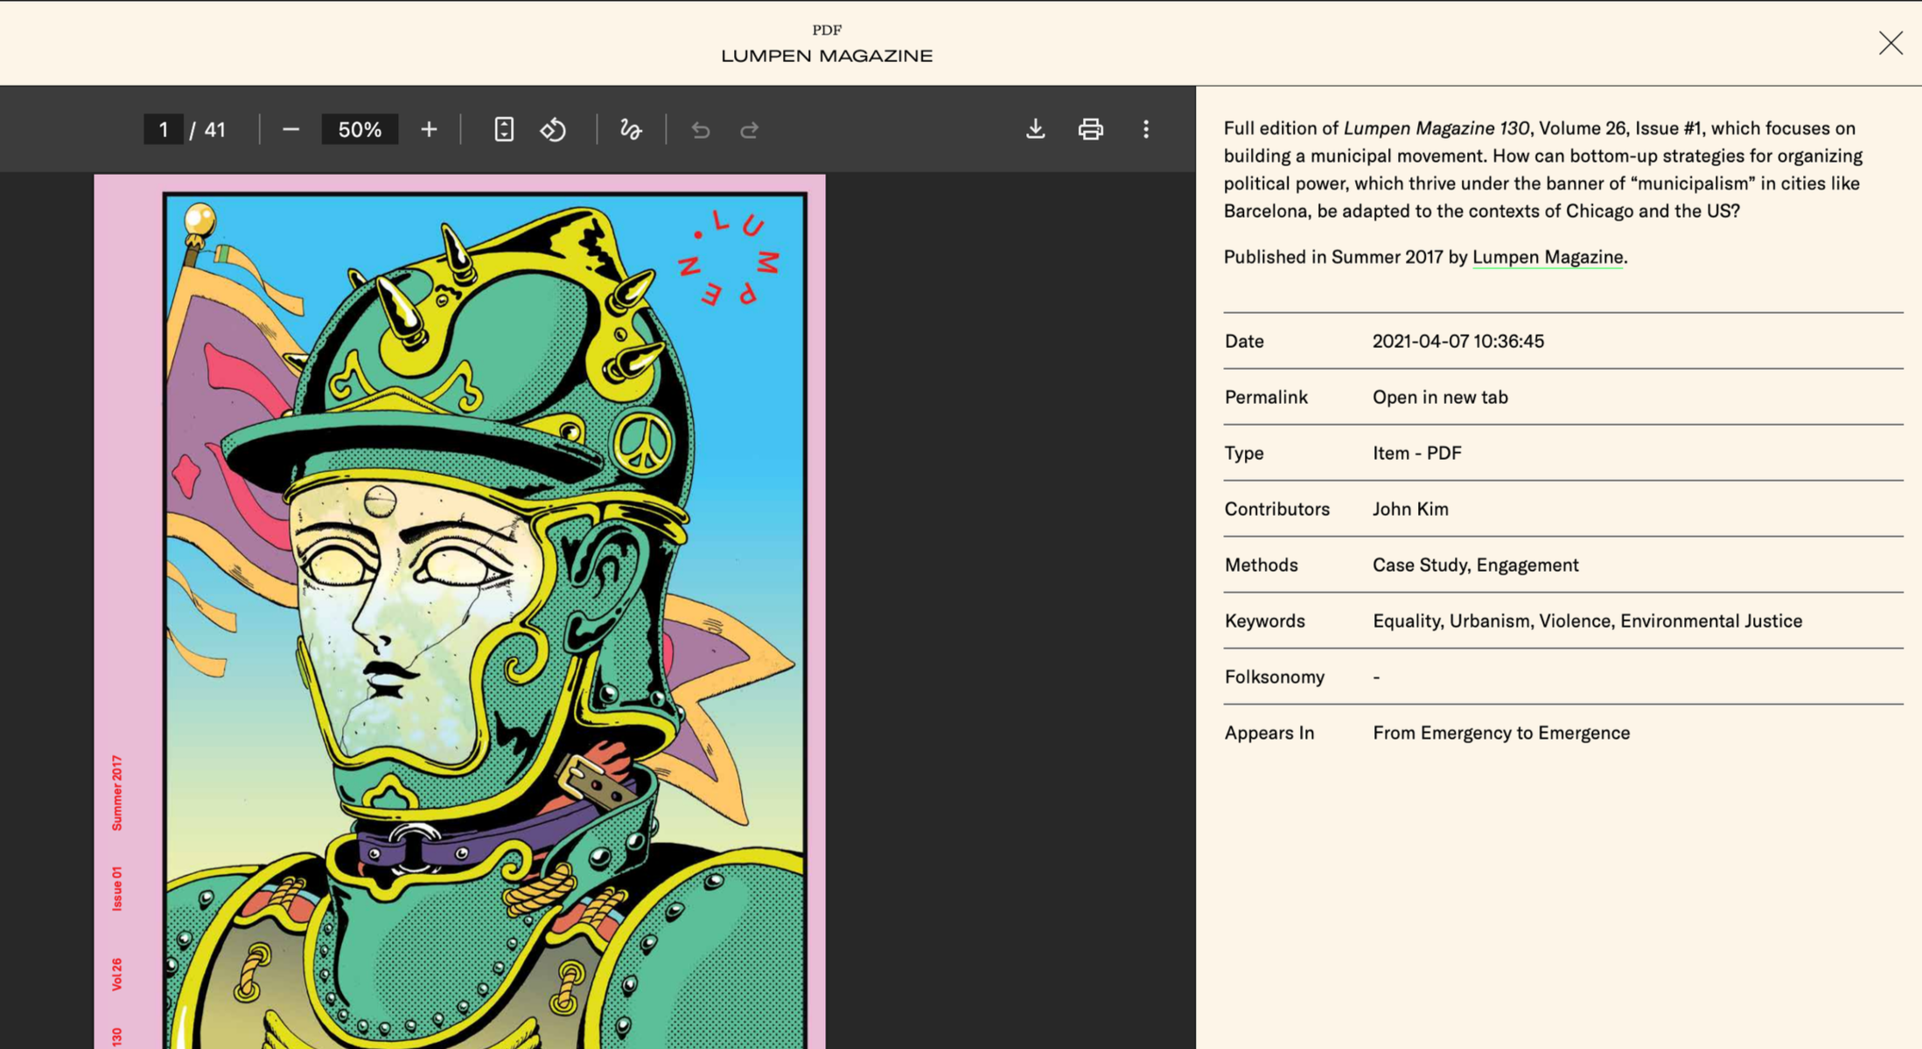The image size is (1922, 1049).
Task: Select the Equality keyword
Action: coord(1406,621)
